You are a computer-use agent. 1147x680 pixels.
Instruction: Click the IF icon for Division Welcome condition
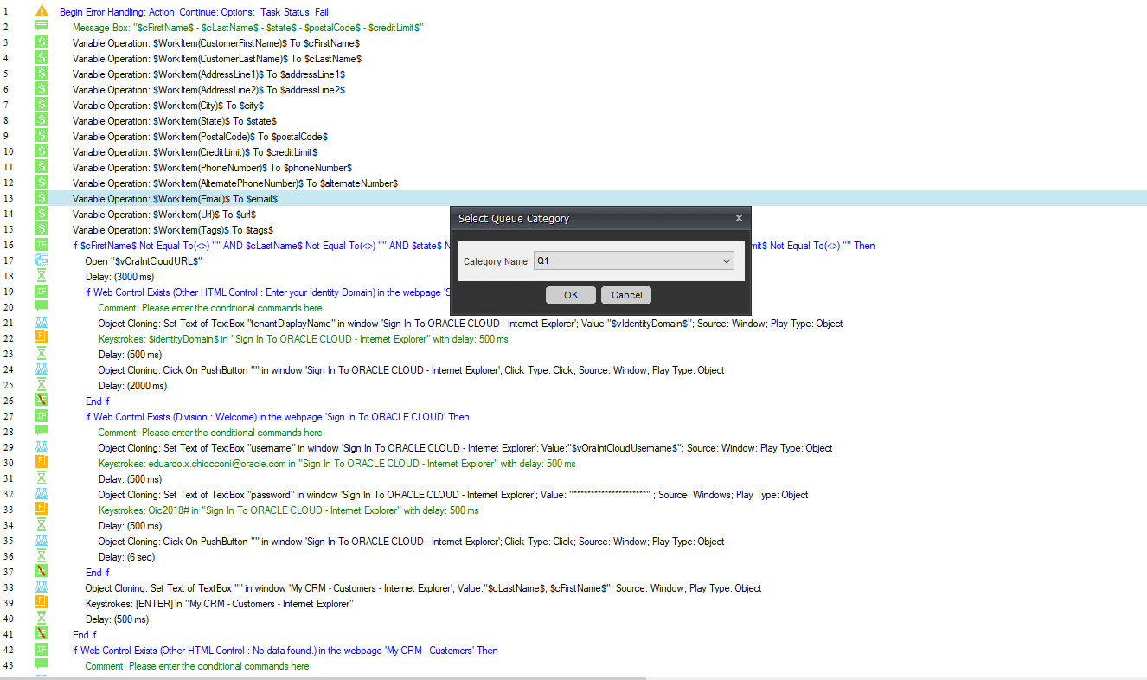tap(41, 416)
